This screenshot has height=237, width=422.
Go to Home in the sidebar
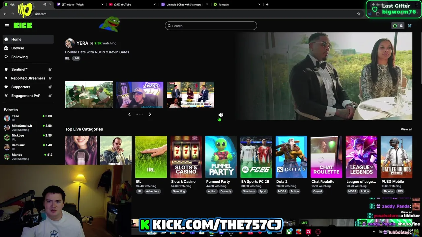tap(28, 39)
